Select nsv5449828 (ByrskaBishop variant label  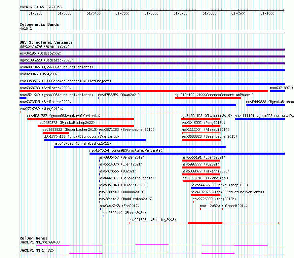tap(270, 102)
